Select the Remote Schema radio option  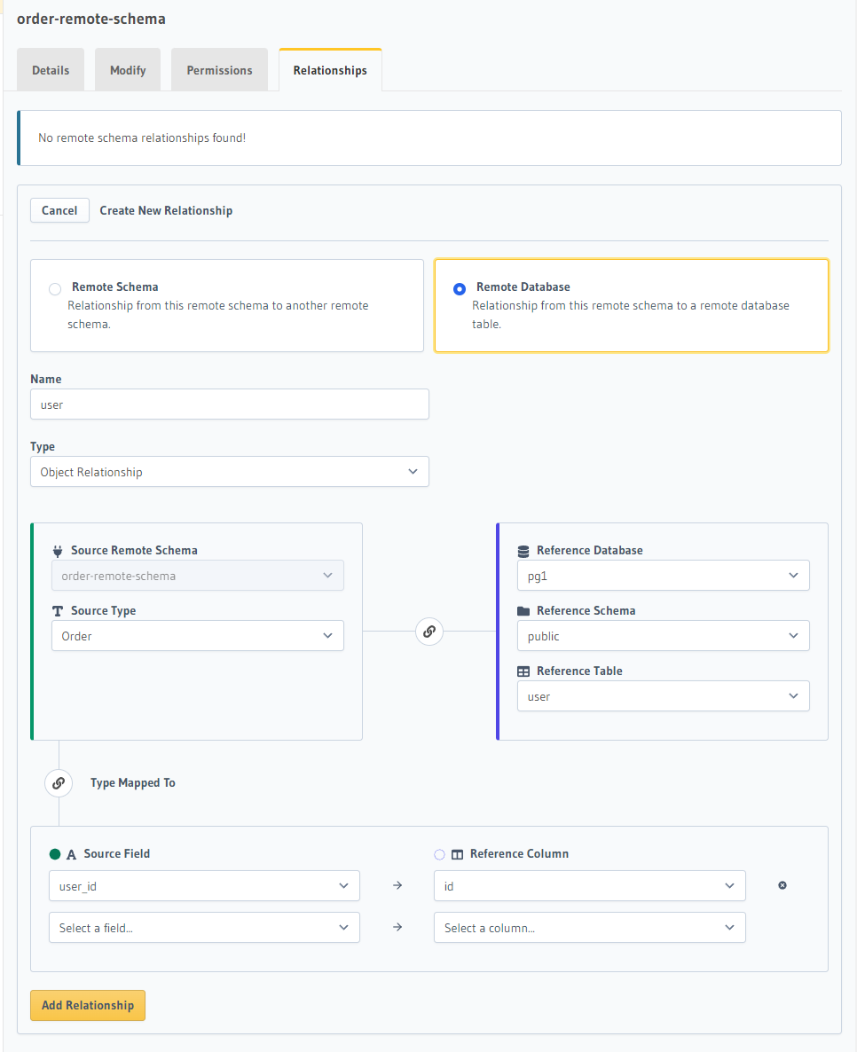(x=55, y=289)
